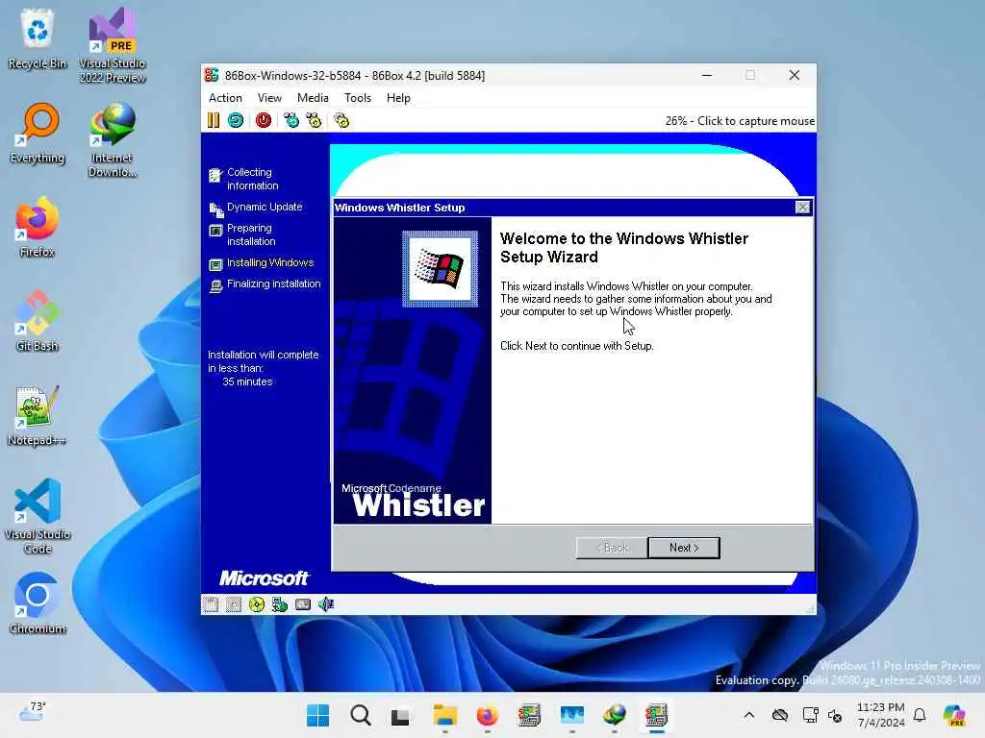
Task: Open taskbar Search magnifier
Action: pyautogui.click(x=361, y=715)
